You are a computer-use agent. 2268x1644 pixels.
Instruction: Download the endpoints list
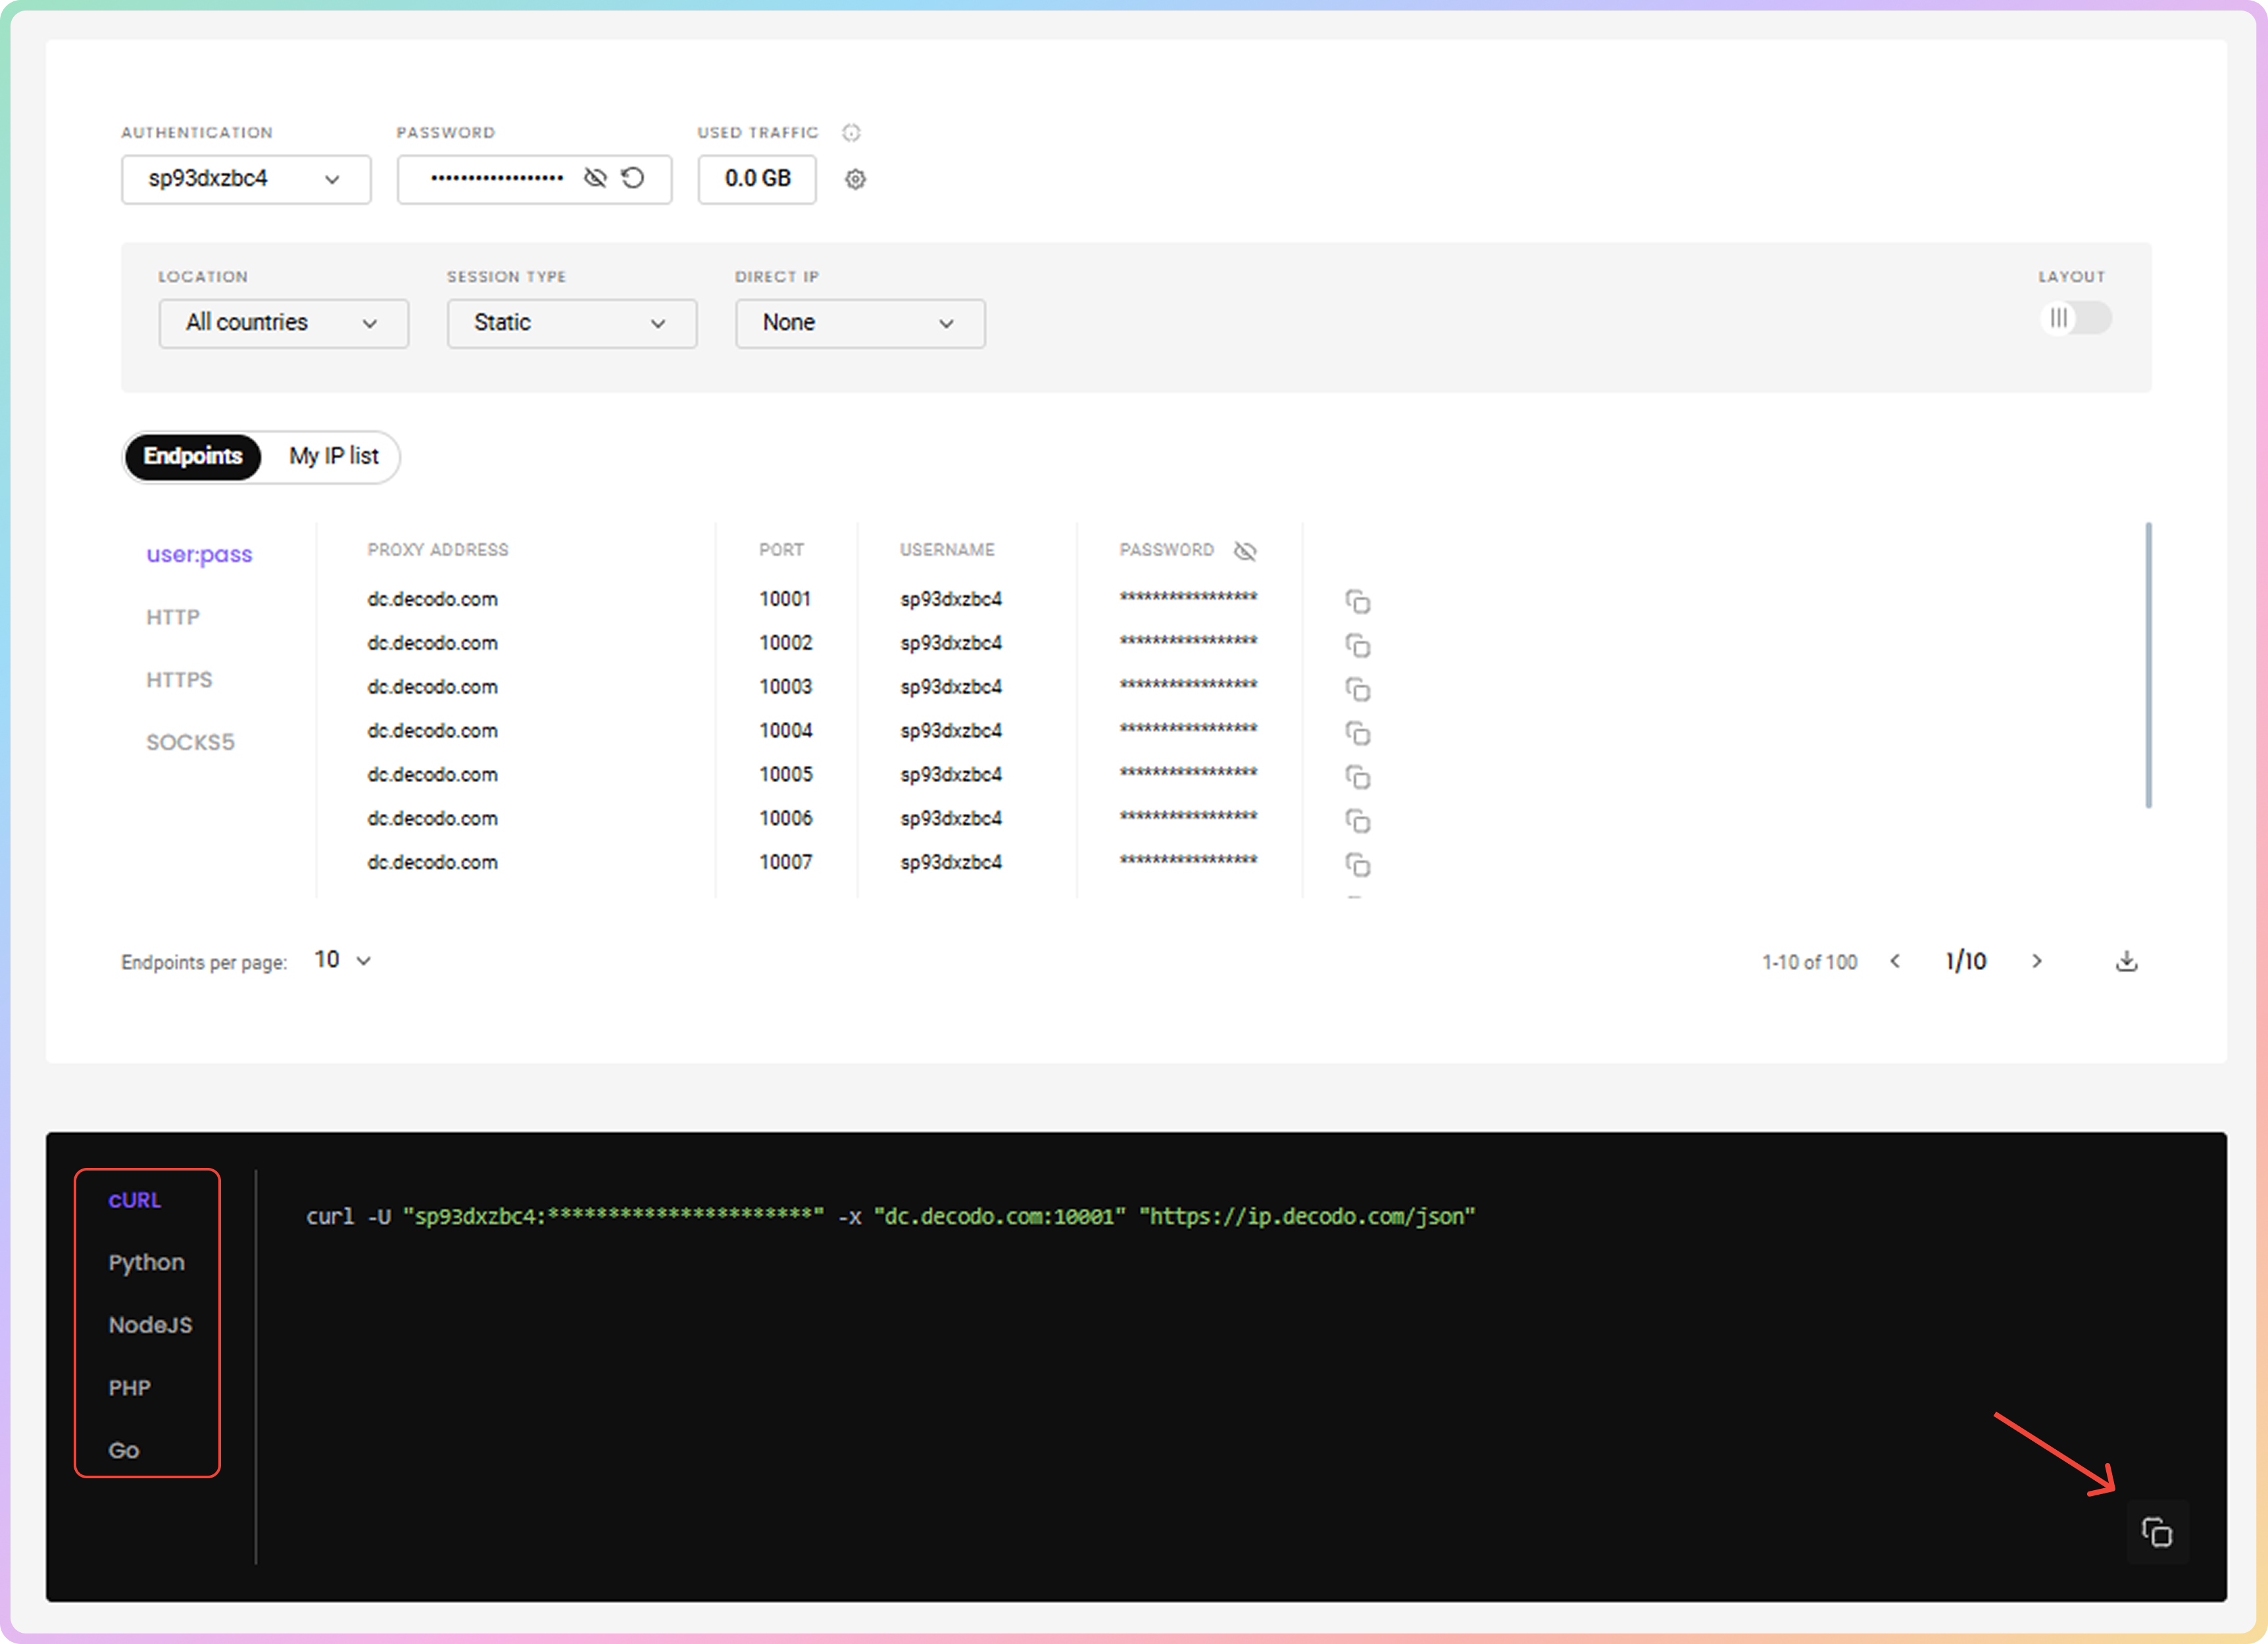(2126, 961)
